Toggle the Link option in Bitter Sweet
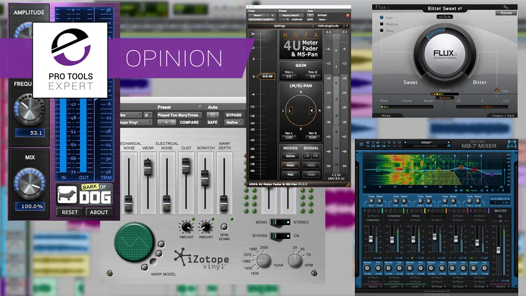Viewport: 526px width, 296px height. coord(497,90)
